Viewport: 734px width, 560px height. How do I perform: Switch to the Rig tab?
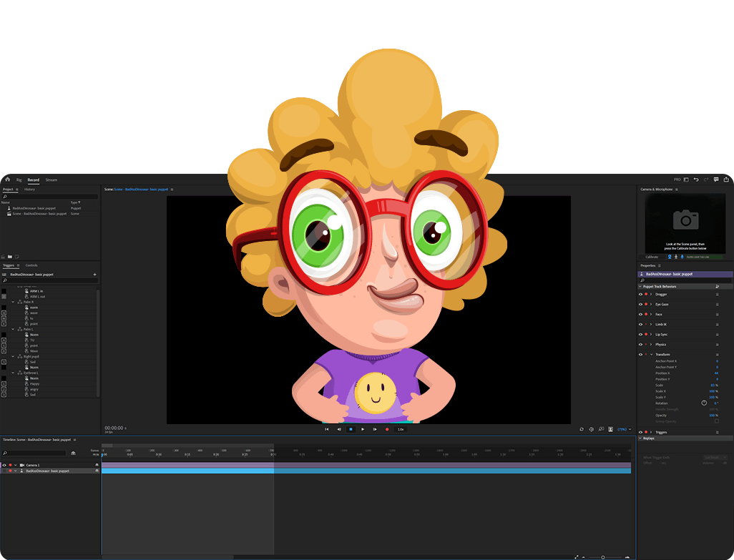point(19,180)
